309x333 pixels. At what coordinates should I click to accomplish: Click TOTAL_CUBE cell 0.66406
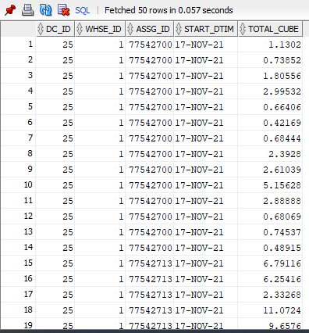point(270,107)
